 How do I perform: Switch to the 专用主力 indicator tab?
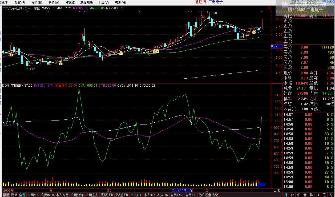pyautogui.click(x=92, y=195)
